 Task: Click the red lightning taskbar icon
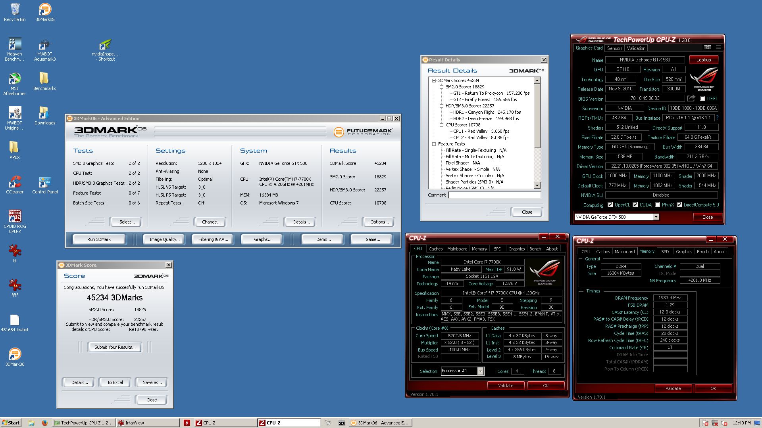pos(187,423)
